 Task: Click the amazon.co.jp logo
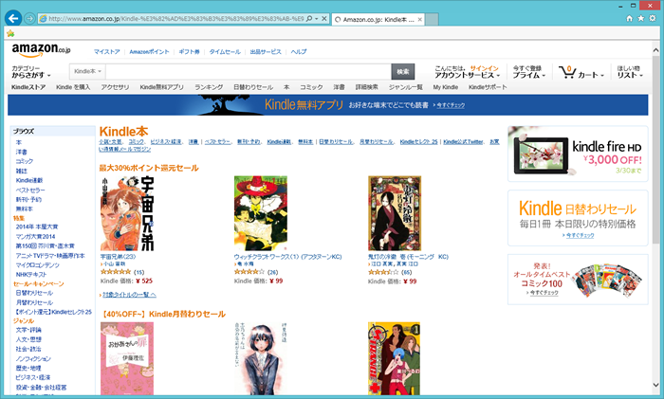coord(41,50)
